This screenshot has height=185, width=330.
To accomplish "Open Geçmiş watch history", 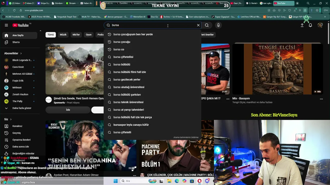I will [x=20, y=133].
